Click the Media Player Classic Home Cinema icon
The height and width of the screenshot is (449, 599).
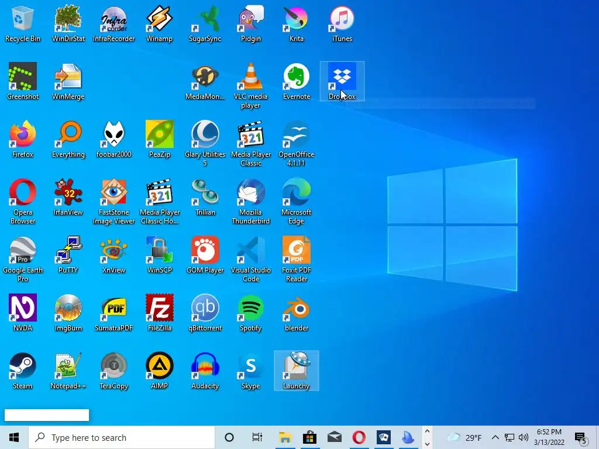159,202
